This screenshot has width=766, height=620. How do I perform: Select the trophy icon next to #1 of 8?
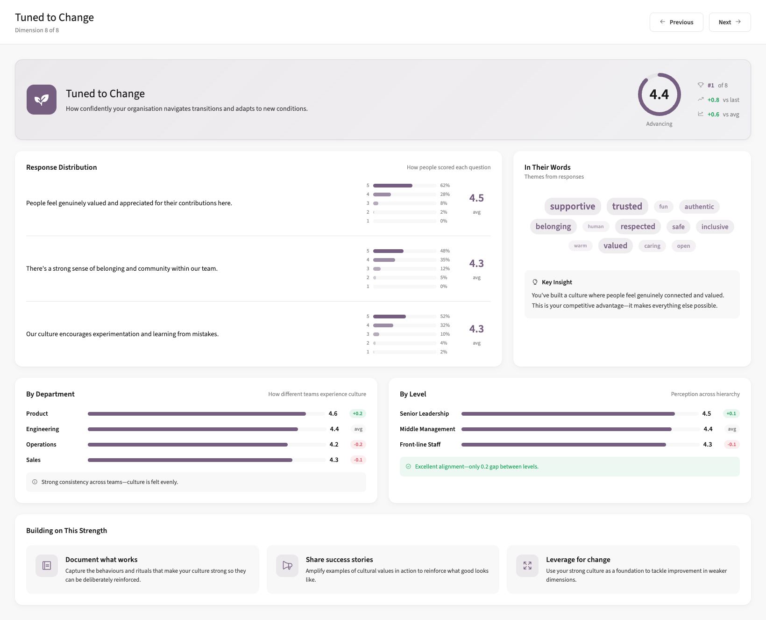coord(701,85)
